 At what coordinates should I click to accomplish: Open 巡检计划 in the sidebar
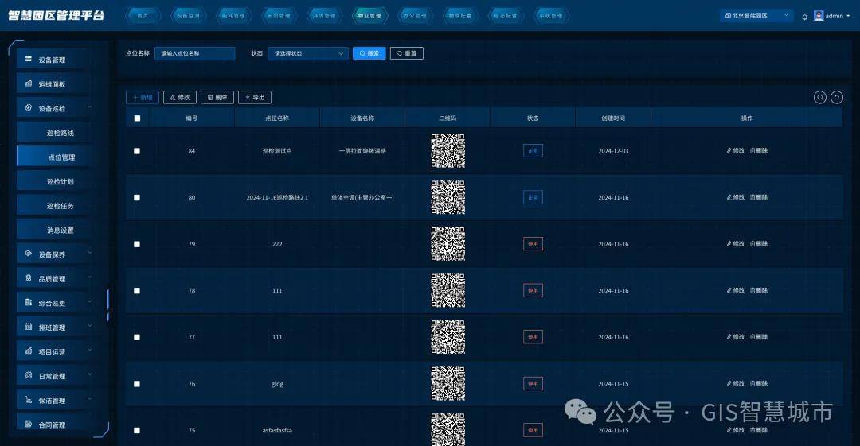point(54,181)
